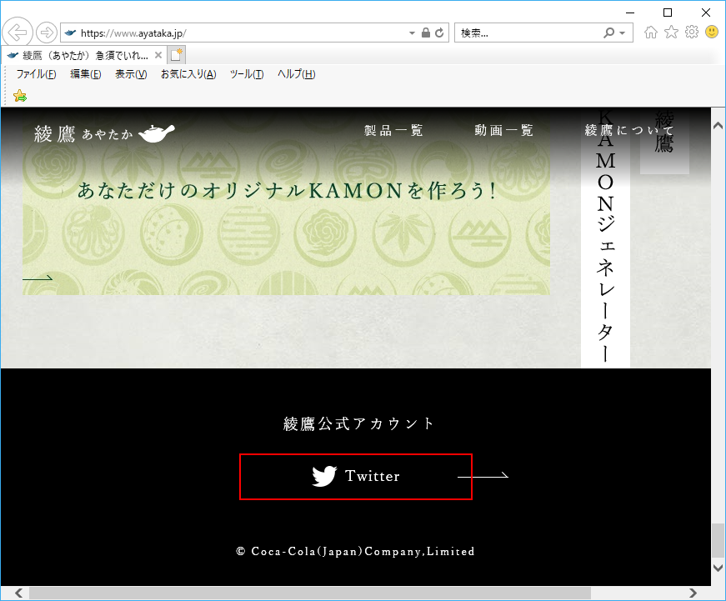Click the vertical scrollbar thumb
The image size is (726, 601).
pyautogui.click(x=718, y=540)
